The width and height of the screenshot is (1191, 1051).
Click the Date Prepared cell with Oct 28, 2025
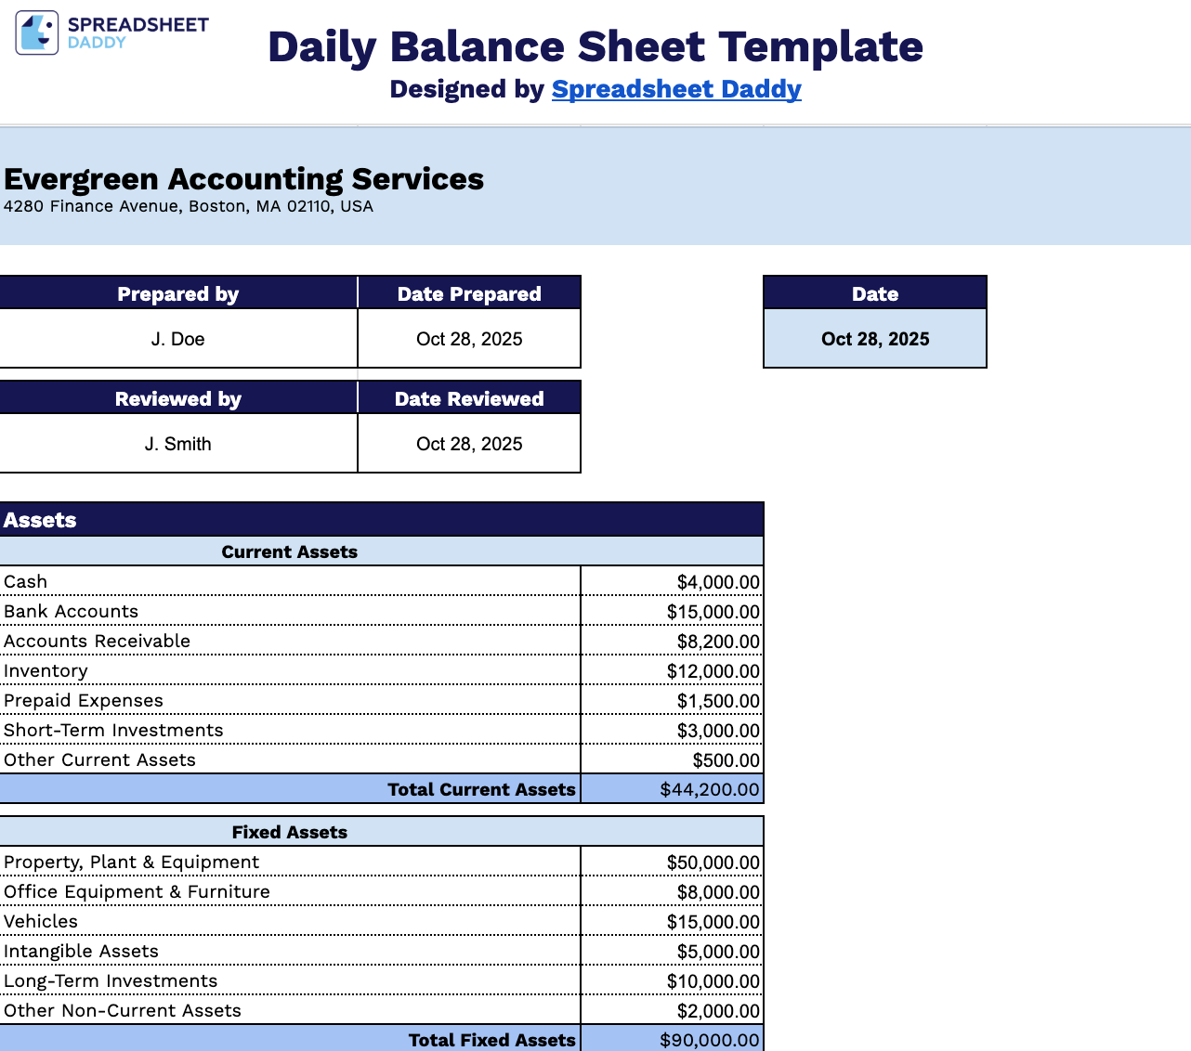point(468,338)
